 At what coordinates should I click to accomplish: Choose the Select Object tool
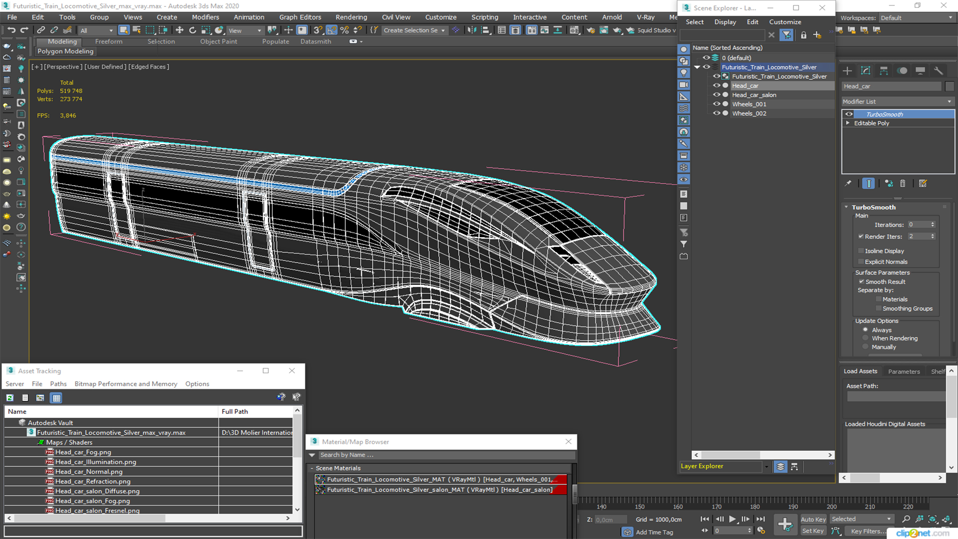click(x=124, y=30)
